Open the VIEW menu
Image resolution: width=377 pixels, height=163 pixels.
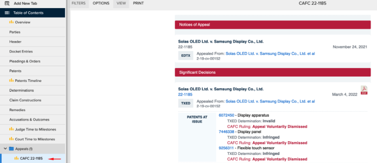[x=121, y=3]
